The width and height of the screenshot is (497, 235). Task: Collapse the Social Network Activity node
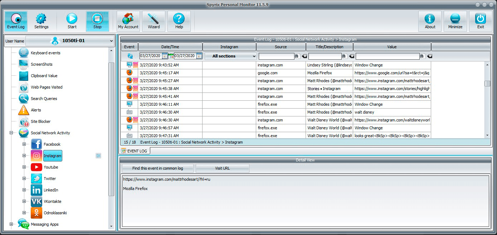(x=11, y=133)
